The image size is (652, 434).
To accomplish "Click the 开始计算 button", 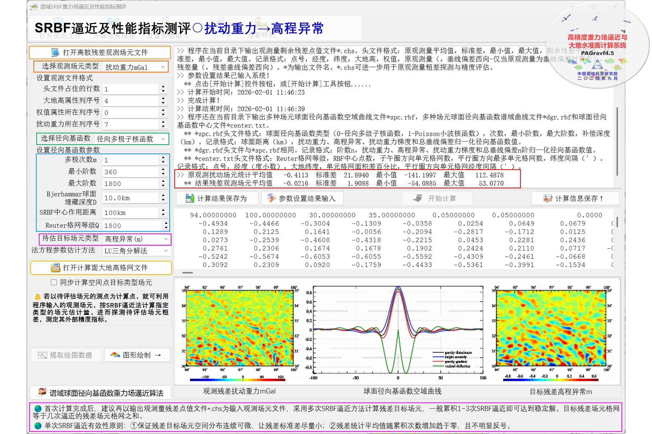I will tap(436, 198).
